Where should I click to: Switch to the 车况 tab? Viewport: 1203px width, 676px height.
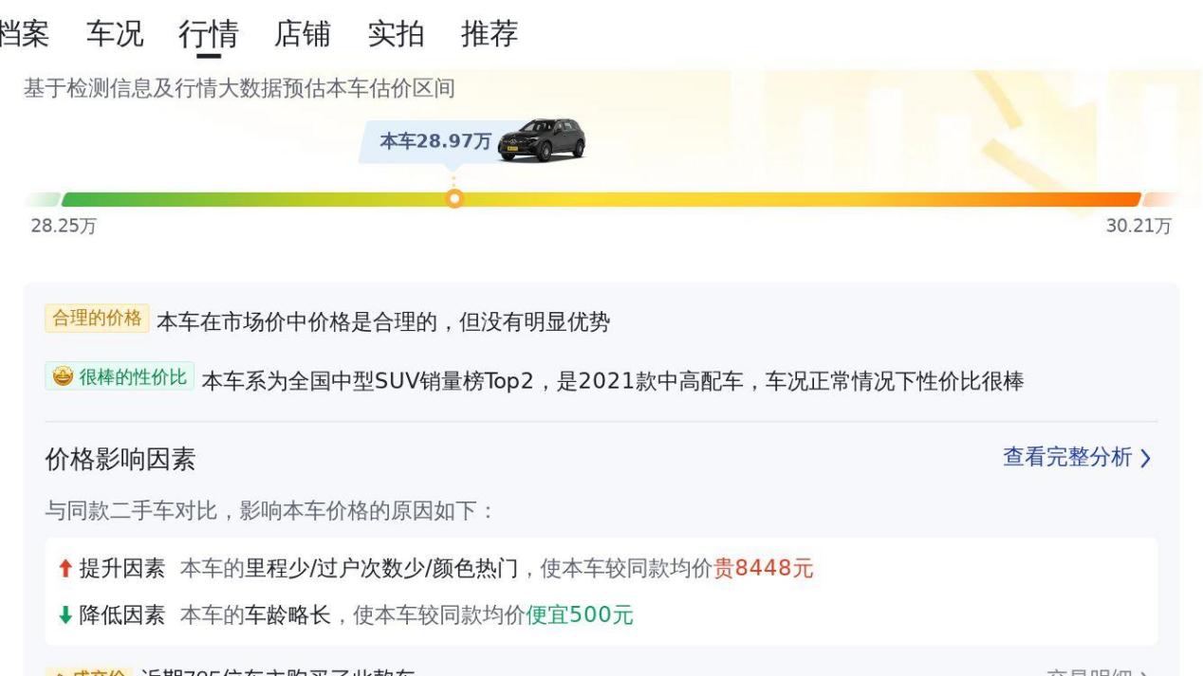(x=115, y=34)
